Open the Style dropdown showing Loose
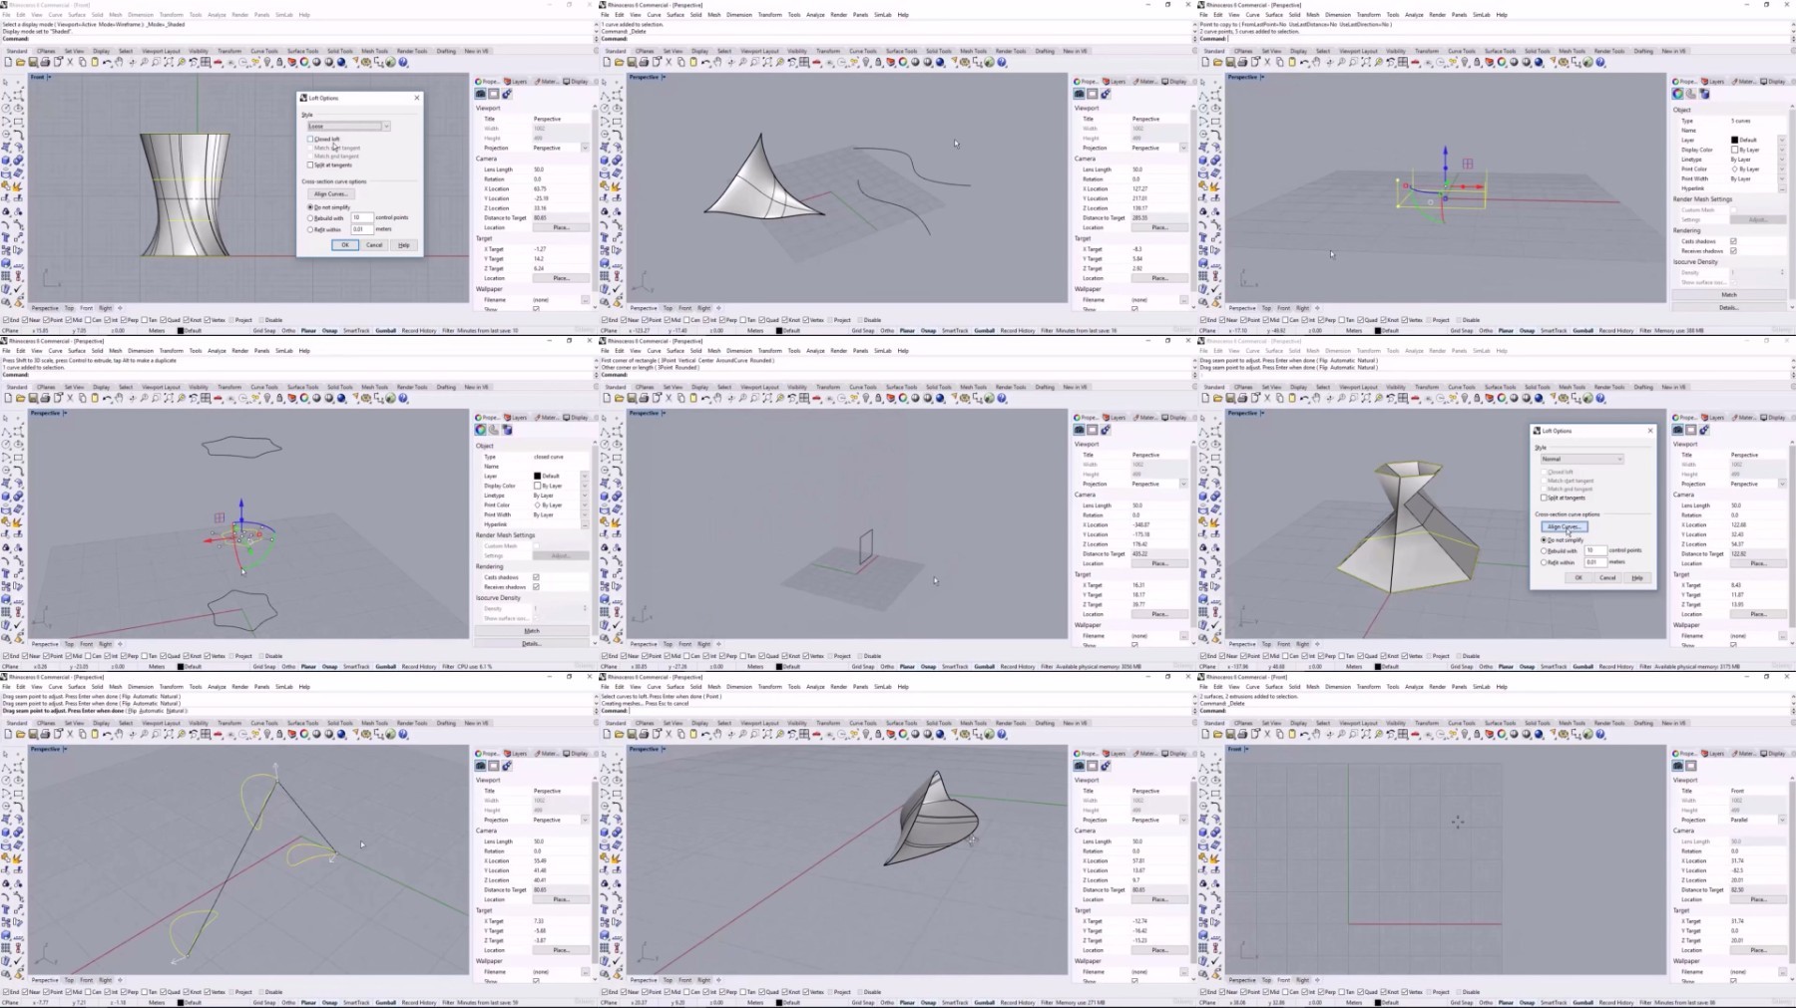The height and width of the screenshot is (1008, 1796). (348, 127)
